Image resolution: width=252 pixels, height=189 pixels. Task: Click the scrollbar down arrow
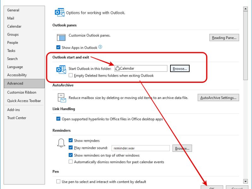click(245, 181)
